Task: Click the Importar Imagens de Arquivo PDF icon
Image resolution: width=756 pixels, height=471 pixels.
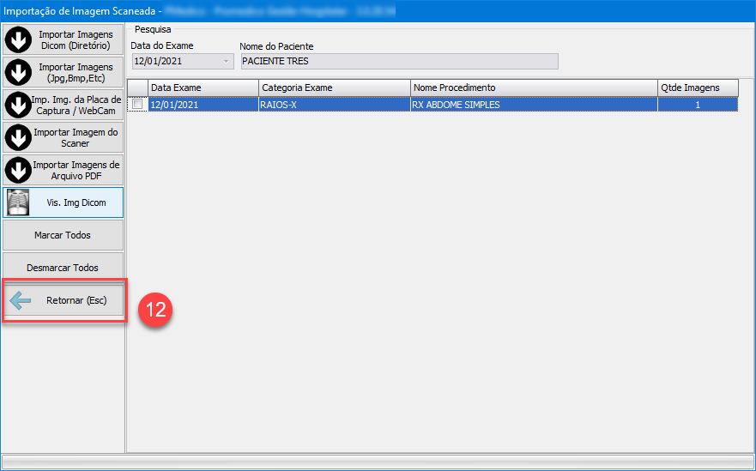Action: (x=18, y=170)
